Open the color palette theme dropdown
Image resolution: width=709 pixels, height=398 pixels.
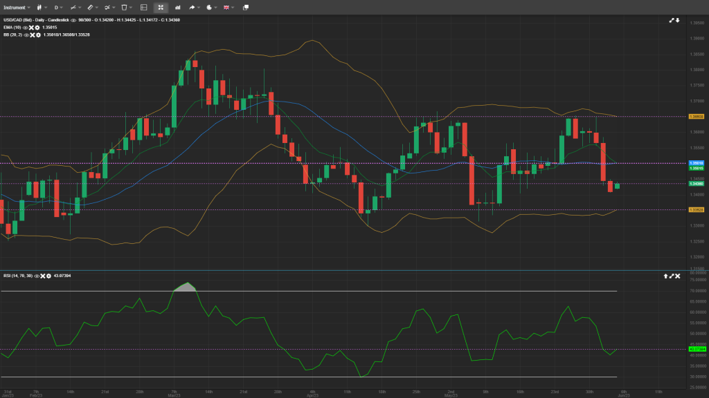click(x=211, y=7)
